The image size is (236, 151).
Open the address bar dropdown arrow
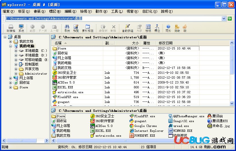[224, 19]
